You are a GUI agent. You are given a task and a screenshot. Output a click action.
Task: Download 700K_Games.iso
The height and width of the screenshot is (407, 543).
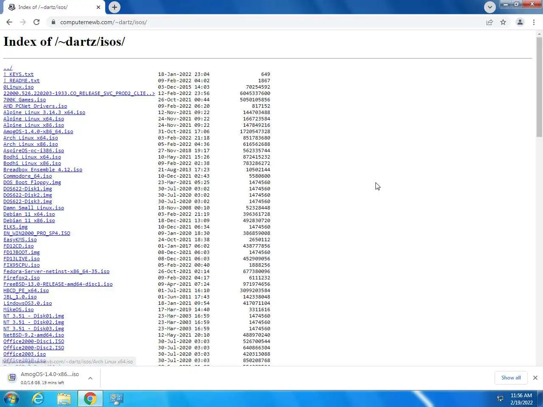click(x=25, y=100)
